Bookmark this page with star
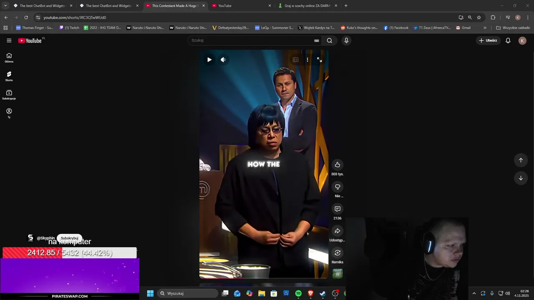 (479, 17)
